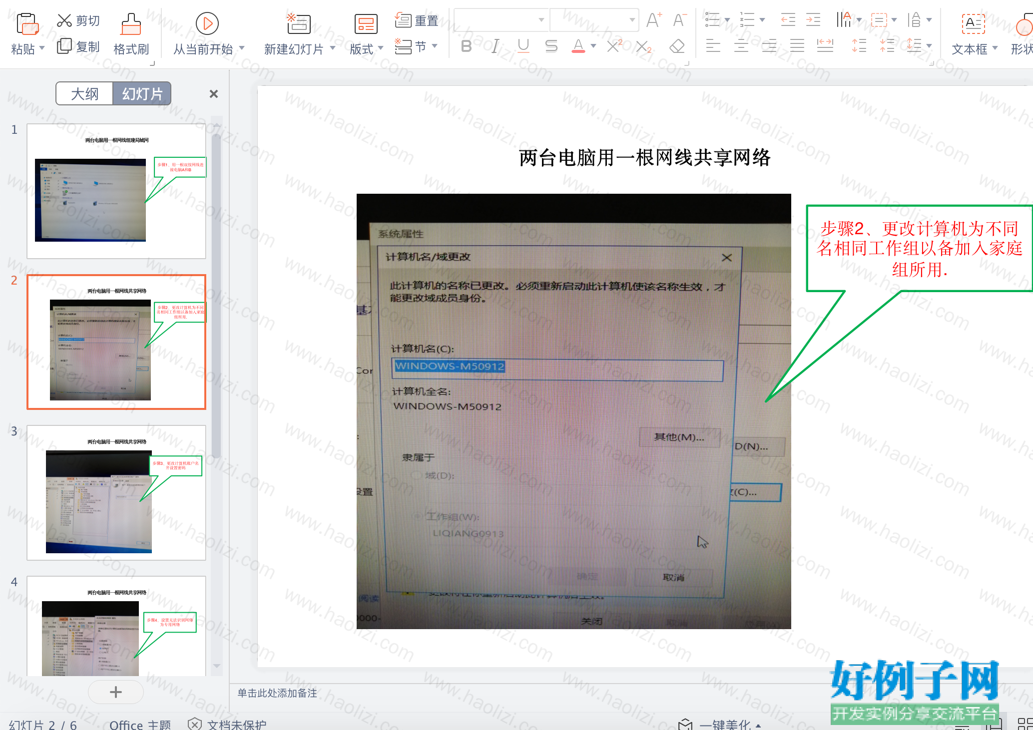Toggle underline formatting

(x=523, y=46)
